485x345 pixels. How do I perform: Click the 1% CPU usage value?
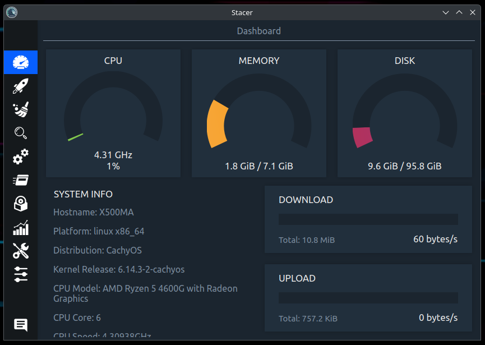pyautogui.click(x=113, y=167)
